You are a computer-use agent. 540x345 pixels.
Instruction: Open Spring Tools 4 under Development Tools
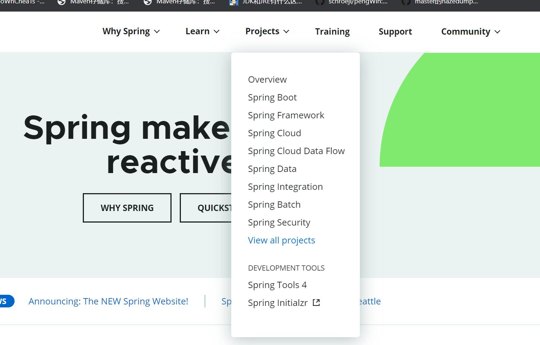[277, 285]
